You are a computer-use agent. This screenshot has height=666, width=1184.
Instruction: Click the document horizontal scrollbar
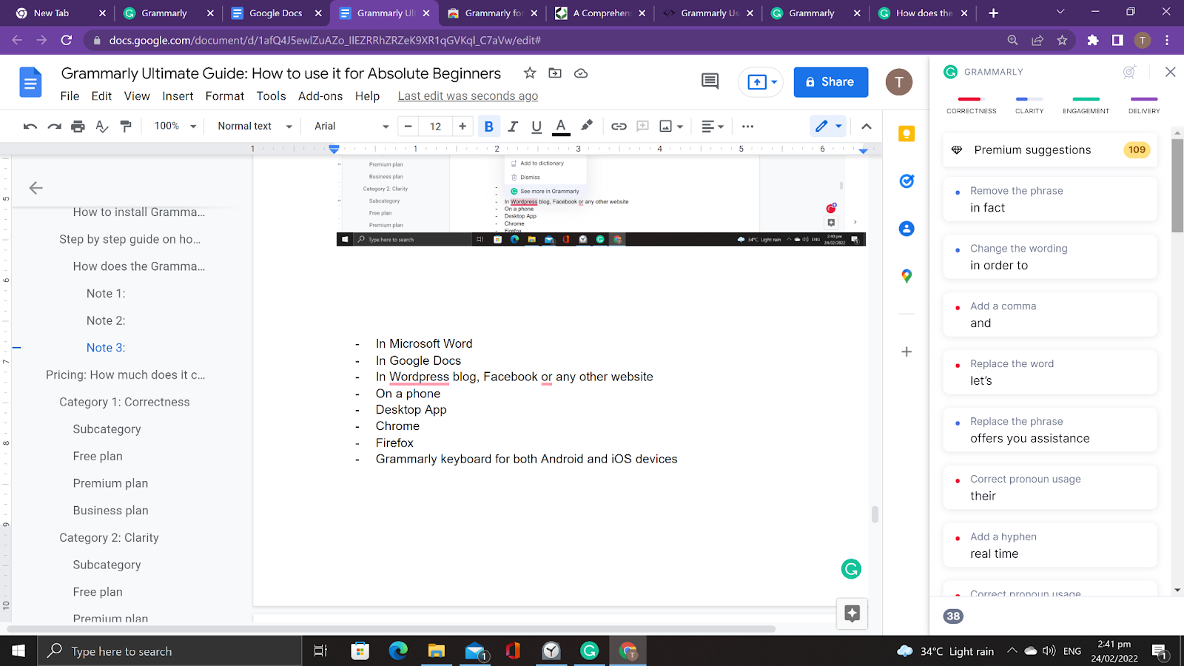(391, 629)
